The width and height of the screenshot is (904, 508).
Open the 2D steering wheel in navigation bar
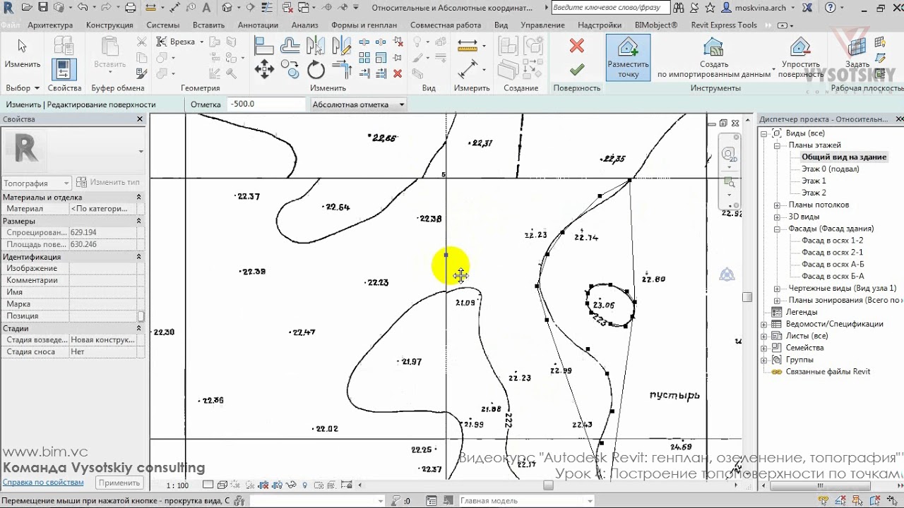[729, 155]
